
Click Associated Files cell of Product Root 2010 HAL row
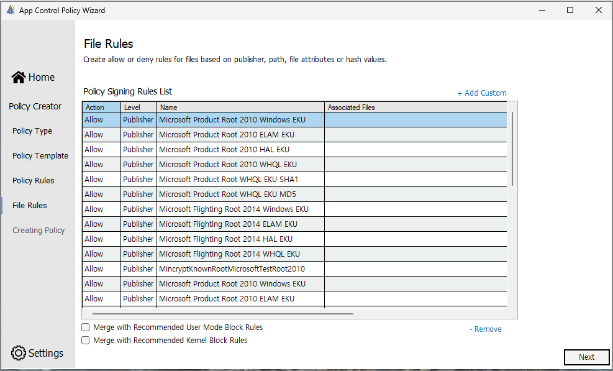[415, 150]
